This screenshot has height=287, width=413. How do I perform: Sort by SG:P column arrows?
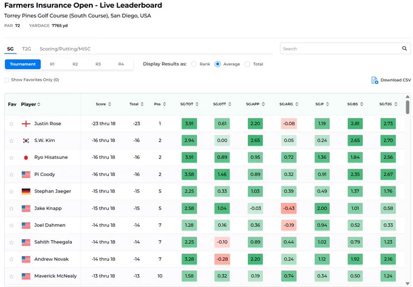click(327, 104)
